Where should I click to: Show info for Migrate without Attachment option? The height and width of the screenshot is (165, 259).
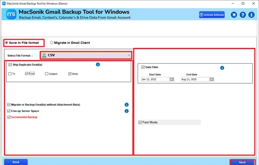126,104
